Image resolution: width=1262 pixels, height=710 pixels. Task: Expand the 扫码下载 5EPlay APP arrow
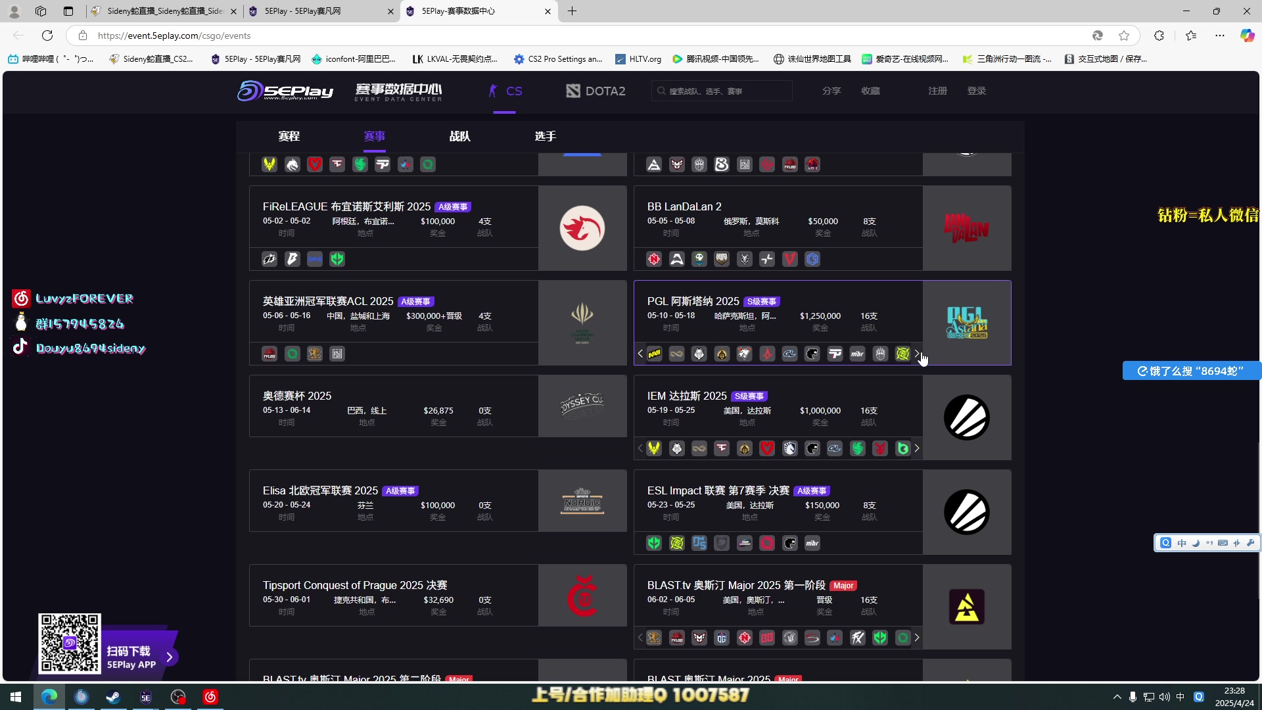170,657
